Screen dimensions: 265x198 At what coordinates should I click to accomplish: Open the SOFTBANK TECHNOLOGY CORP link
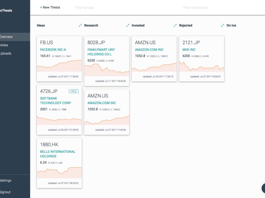tap(55, 101)
